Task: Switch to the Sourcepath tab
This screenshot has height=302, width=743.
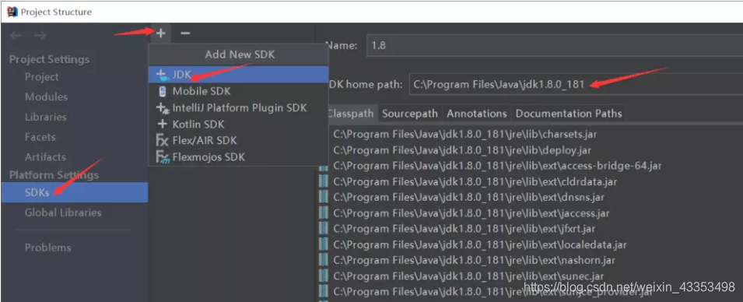Action: [410, 114]
